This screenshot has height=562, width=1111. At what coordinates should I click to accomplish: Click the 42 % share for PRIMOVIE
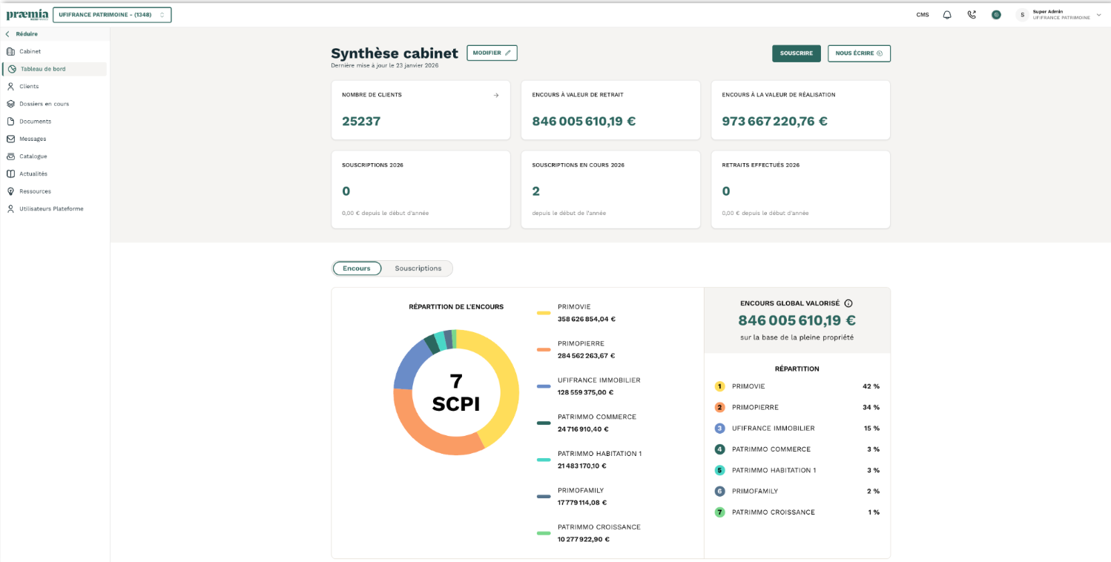point(871,386)
